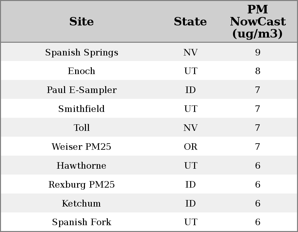298x232 pixels.
Task: Click the Smithfield site name
Action: coord(81,109)
